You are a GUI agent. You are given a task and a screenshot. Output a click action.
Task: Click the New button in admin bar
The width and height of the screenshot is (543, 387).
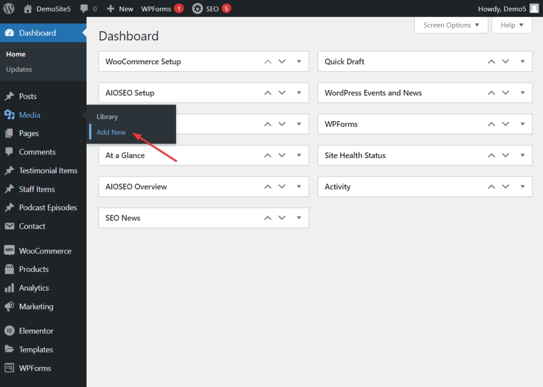coord(120,8)
